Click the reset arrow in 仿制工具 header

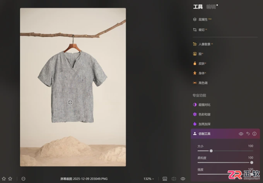248,134
